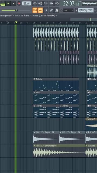Pause playback
The width and height of the screenshot is (97, 173).
[x=8, y=4]
